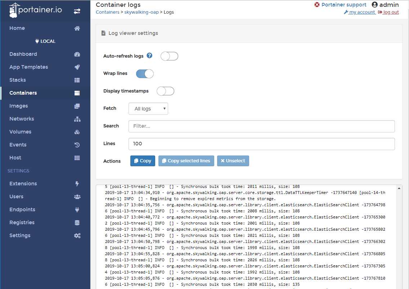
Task: Click the Copy button
Action: tap(143, 161)
